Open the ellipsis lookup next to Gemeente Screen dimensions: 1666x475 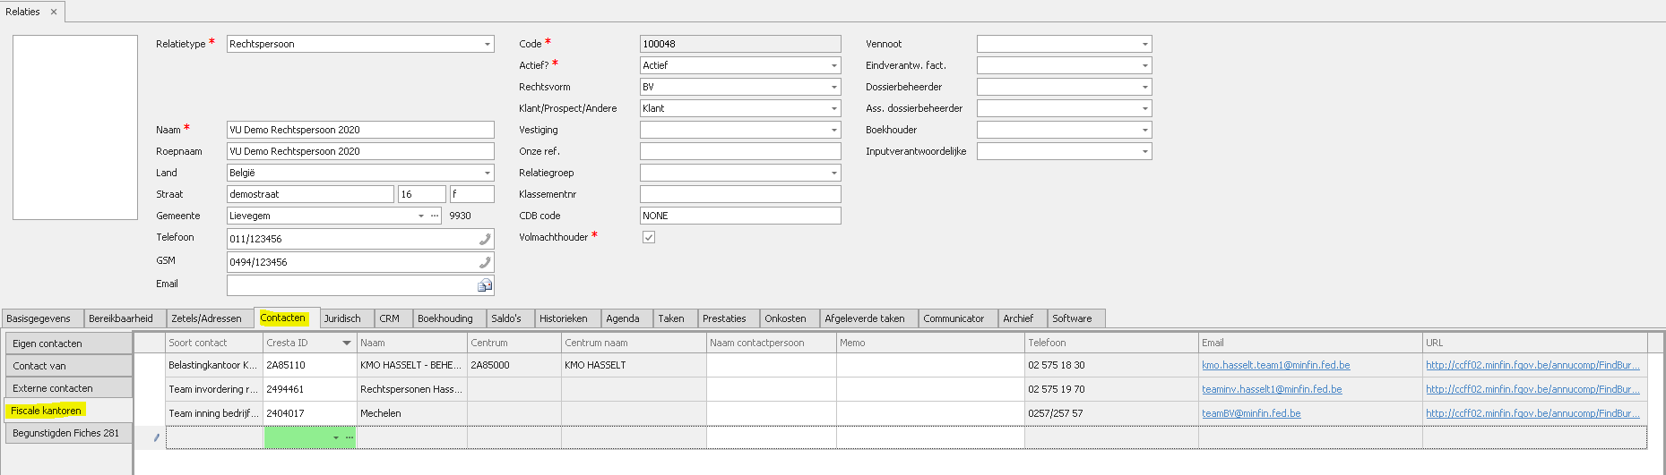435,216
